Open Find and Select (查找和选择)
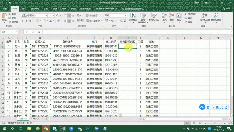234x132 pixels. click(x=216, y=17)
